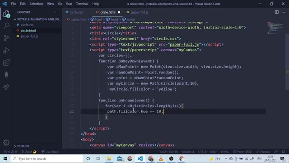Follow circle.css link in code
Screen dimensions: 289x163
pyautogui.click(x=165, y=38)
